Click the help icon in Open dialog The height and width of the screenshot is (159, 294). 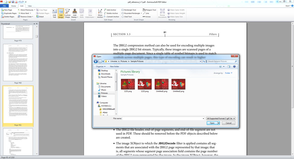(x=234, y=66)
